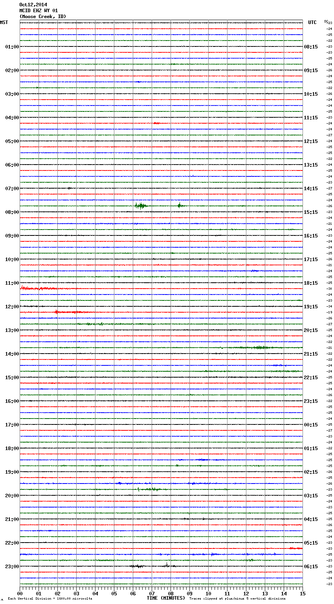Click the TIME (MINUTES) axis title
The width and height of the screenshot is (334, 604).
point(166,598)
